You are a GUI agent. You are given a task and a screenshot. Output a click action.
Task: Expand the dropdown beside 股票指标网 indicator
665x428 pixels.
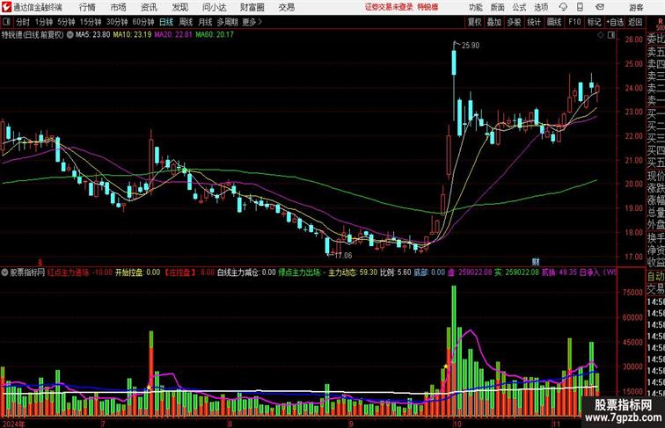pos(4,272)
